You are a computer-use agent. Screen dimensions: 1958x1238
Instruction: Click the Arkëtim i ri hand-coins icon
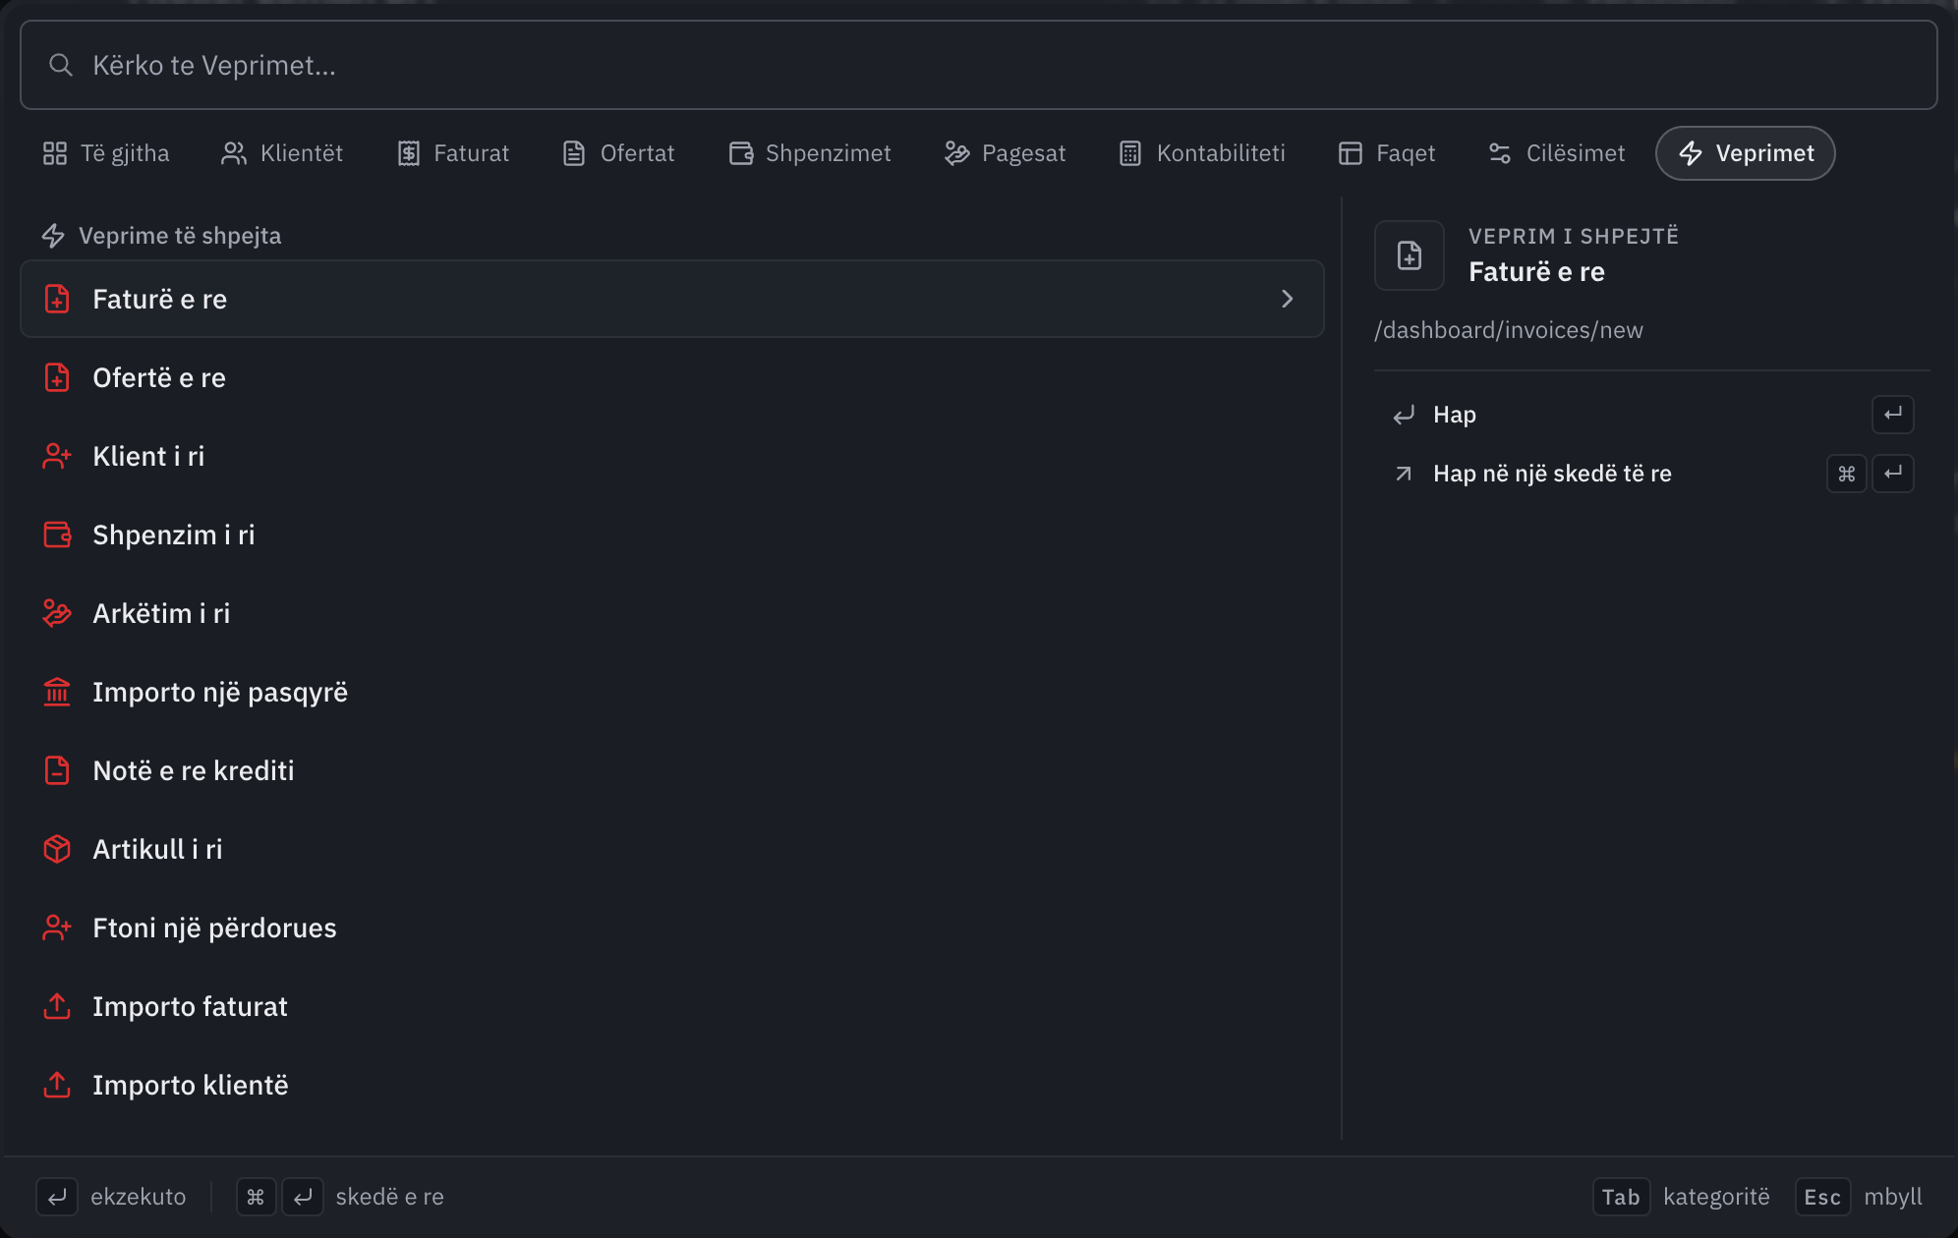click(x=57, y=613)
